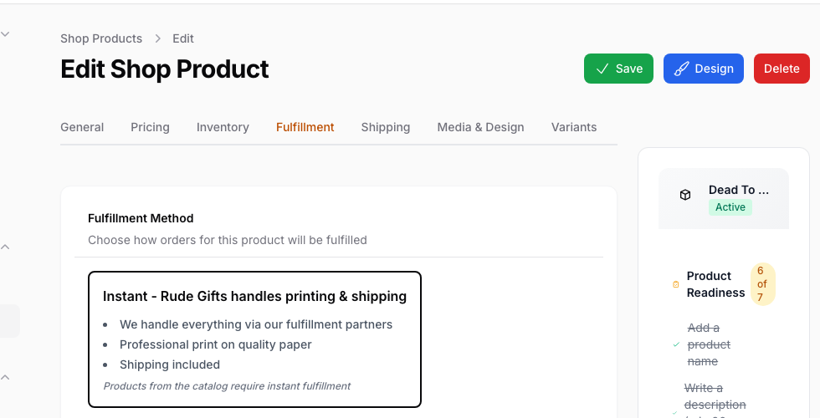Open the Pricing tab
Viewport: 820px width, 418px height.
[x=150, y=127]
